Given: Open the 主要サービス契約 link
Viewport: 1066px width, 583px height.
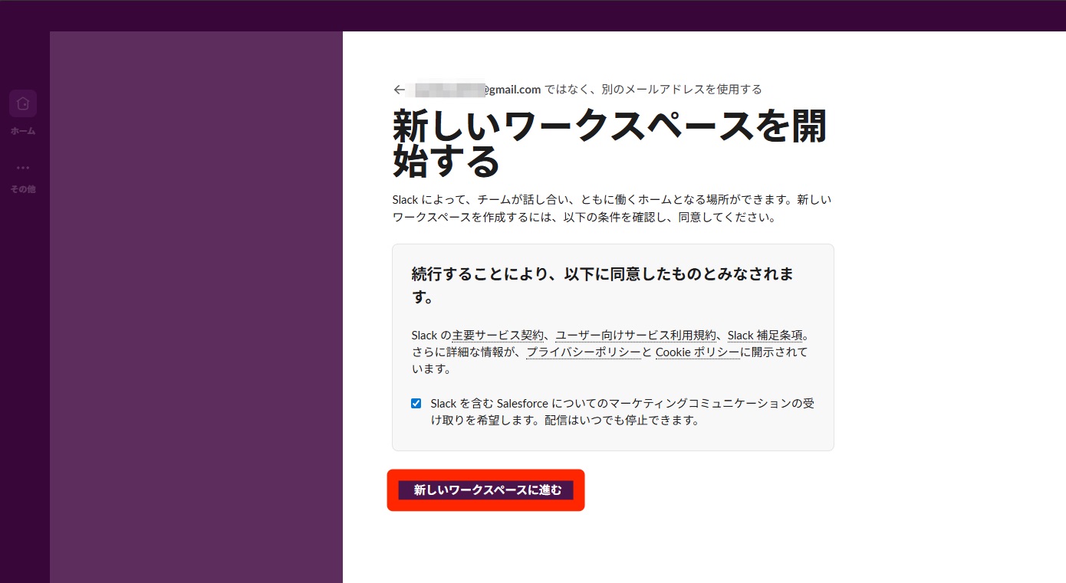Looking at the screenshot, I should (x=498, y=336).
